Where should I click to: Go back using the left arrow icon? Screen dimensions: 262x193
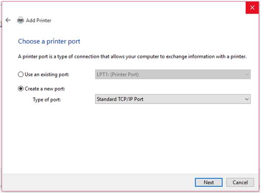click(x=8, y=20)
